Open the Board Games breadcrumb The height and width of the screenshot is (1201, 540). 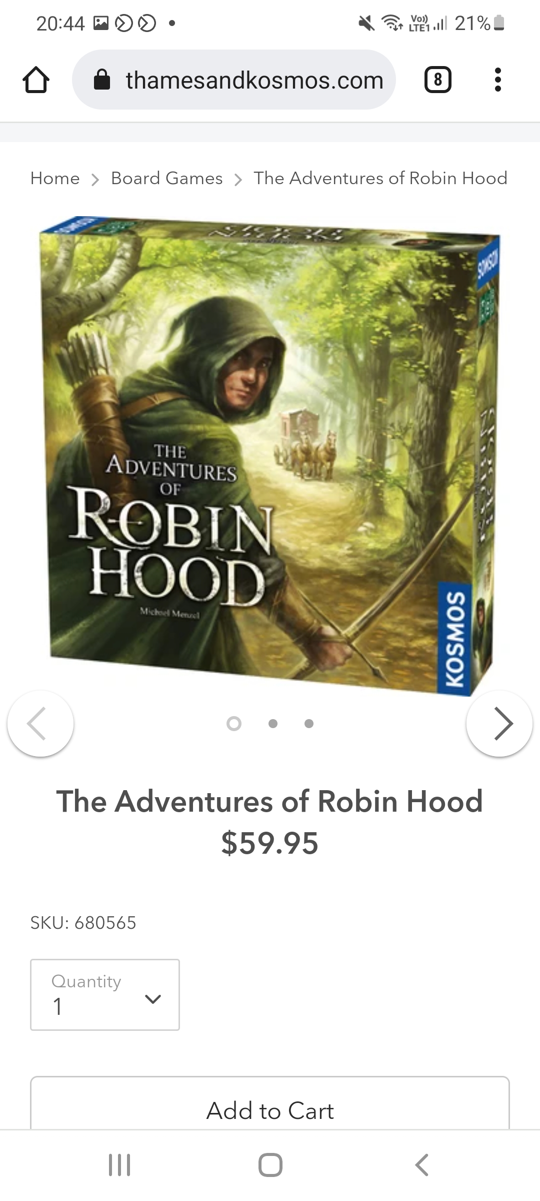pyautogui.click(x=167, y=178)
